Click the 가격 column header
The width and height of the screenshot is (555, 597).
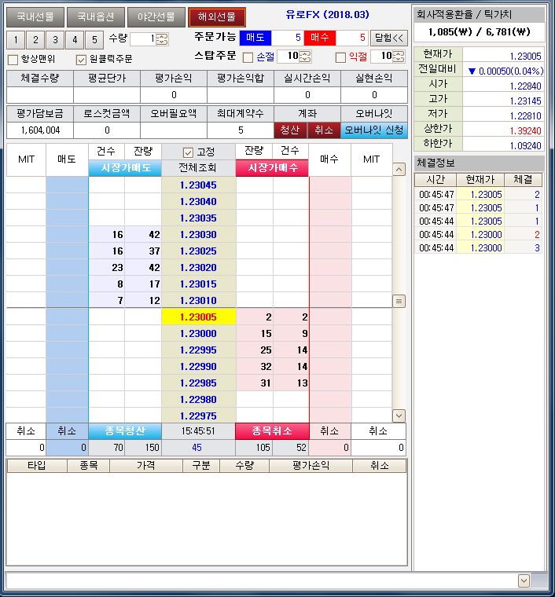click(146, 466)
